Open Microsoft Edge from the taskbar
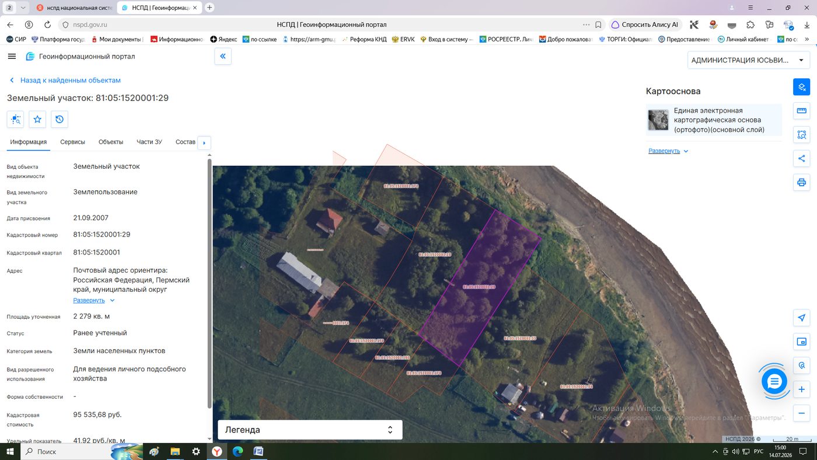 coord(238,451)
